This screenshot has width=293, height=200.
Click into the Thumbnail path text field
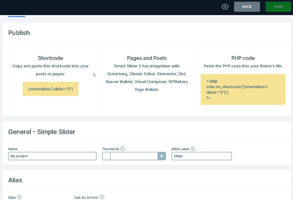pyautogui.click(x=134, y=156)
